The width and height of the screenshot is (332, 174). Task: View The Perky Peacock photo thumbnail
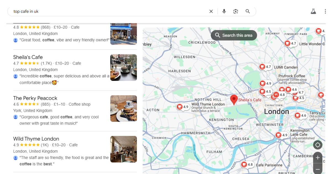[x=123, y=109]
